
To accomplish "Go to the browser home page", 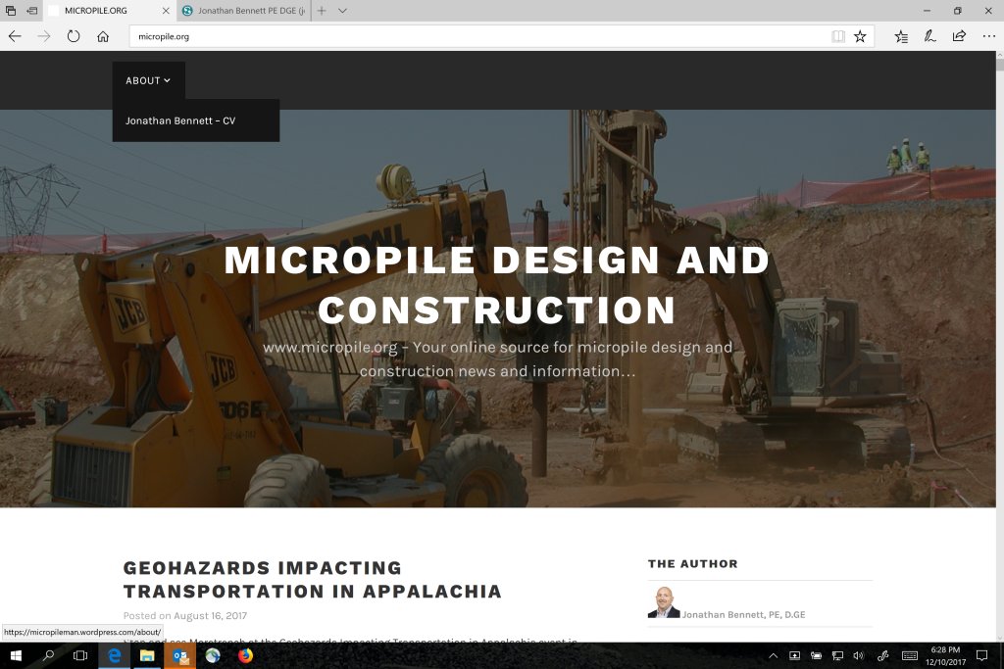I will (102, 36).
